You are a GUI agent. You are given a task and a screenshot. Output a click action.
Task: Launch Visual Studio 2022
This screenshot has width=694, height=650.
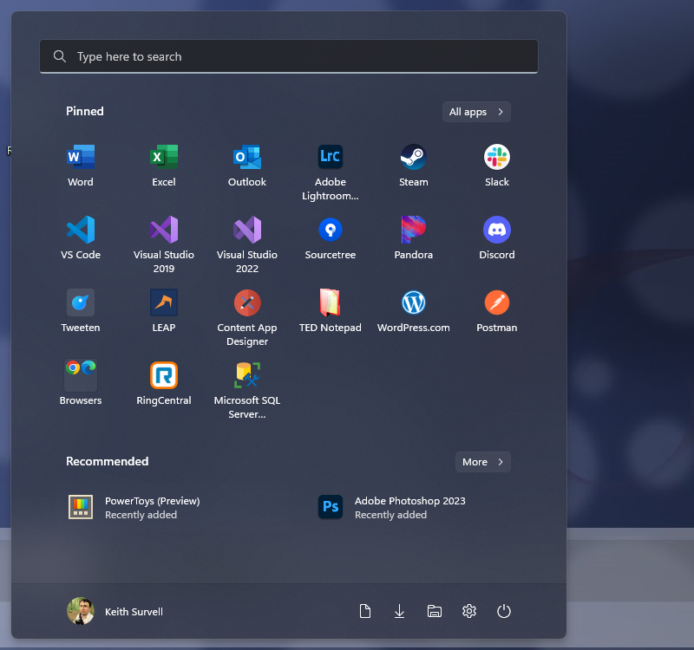click(247, 245)
